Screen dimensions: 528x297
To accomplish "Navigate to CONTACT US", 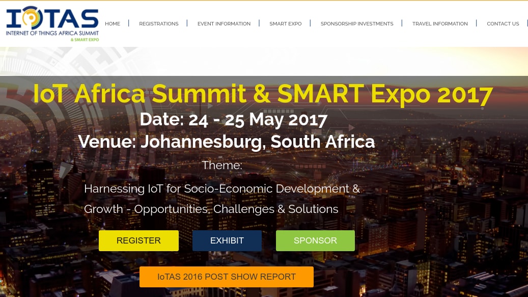I will [503, 24].
